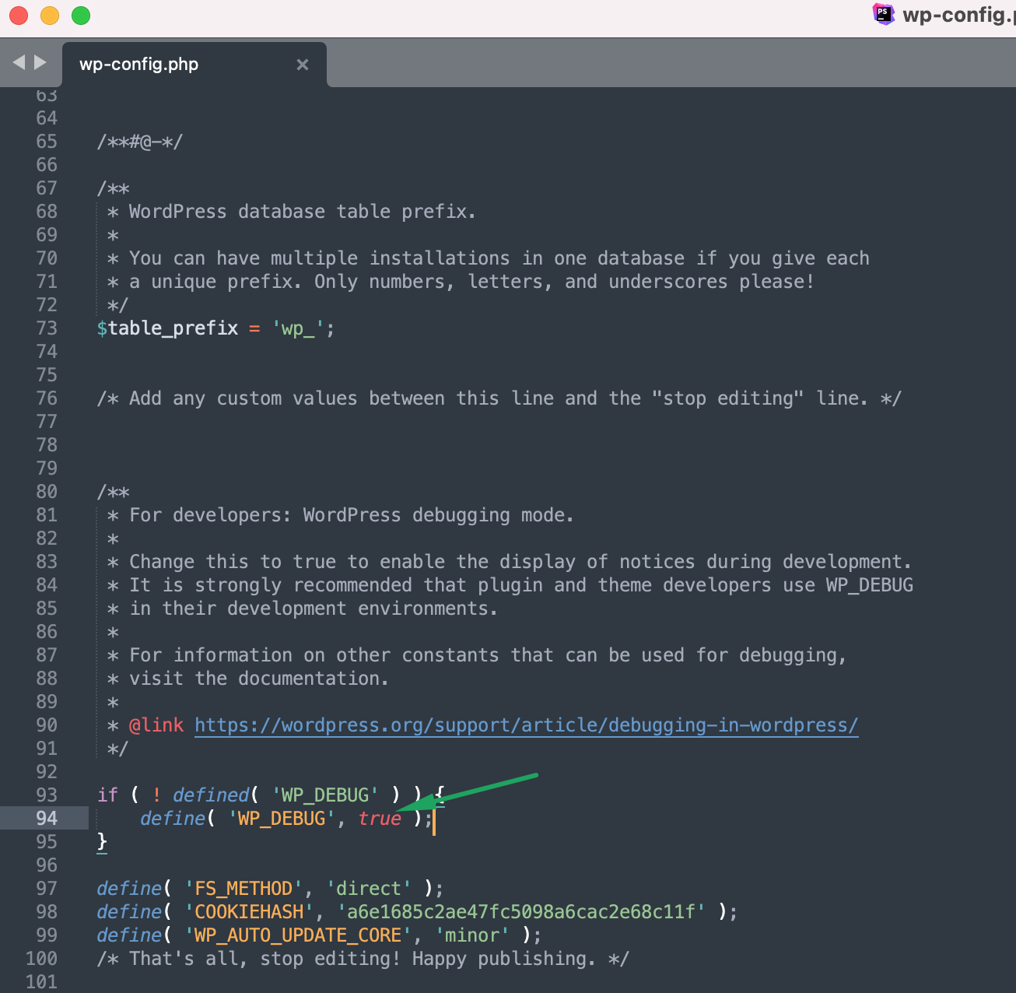Click 'WP_AUTO_UPDATE_CORE' constant name
This screenshot has height=993, width=1016.
pos(298,935)
